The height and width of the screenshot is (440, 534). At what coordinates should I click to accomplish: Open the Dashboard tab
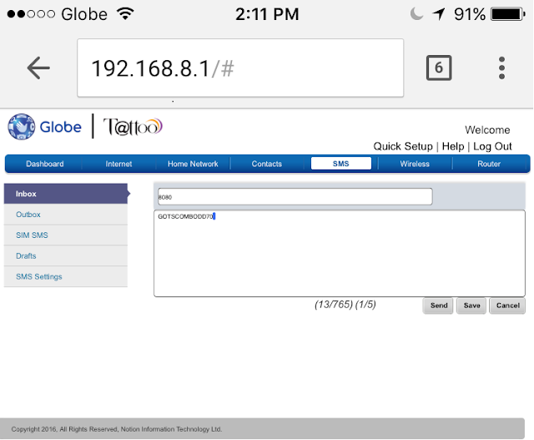[x=44, y=164]
